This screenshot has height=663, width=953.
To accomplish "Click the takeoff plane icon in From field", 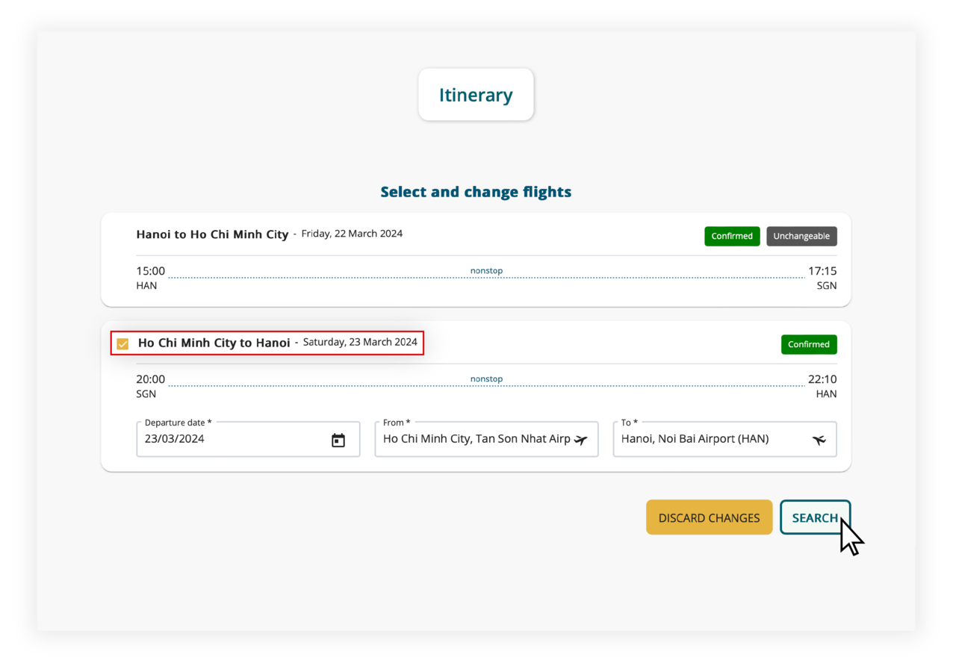I will [581, 440].
